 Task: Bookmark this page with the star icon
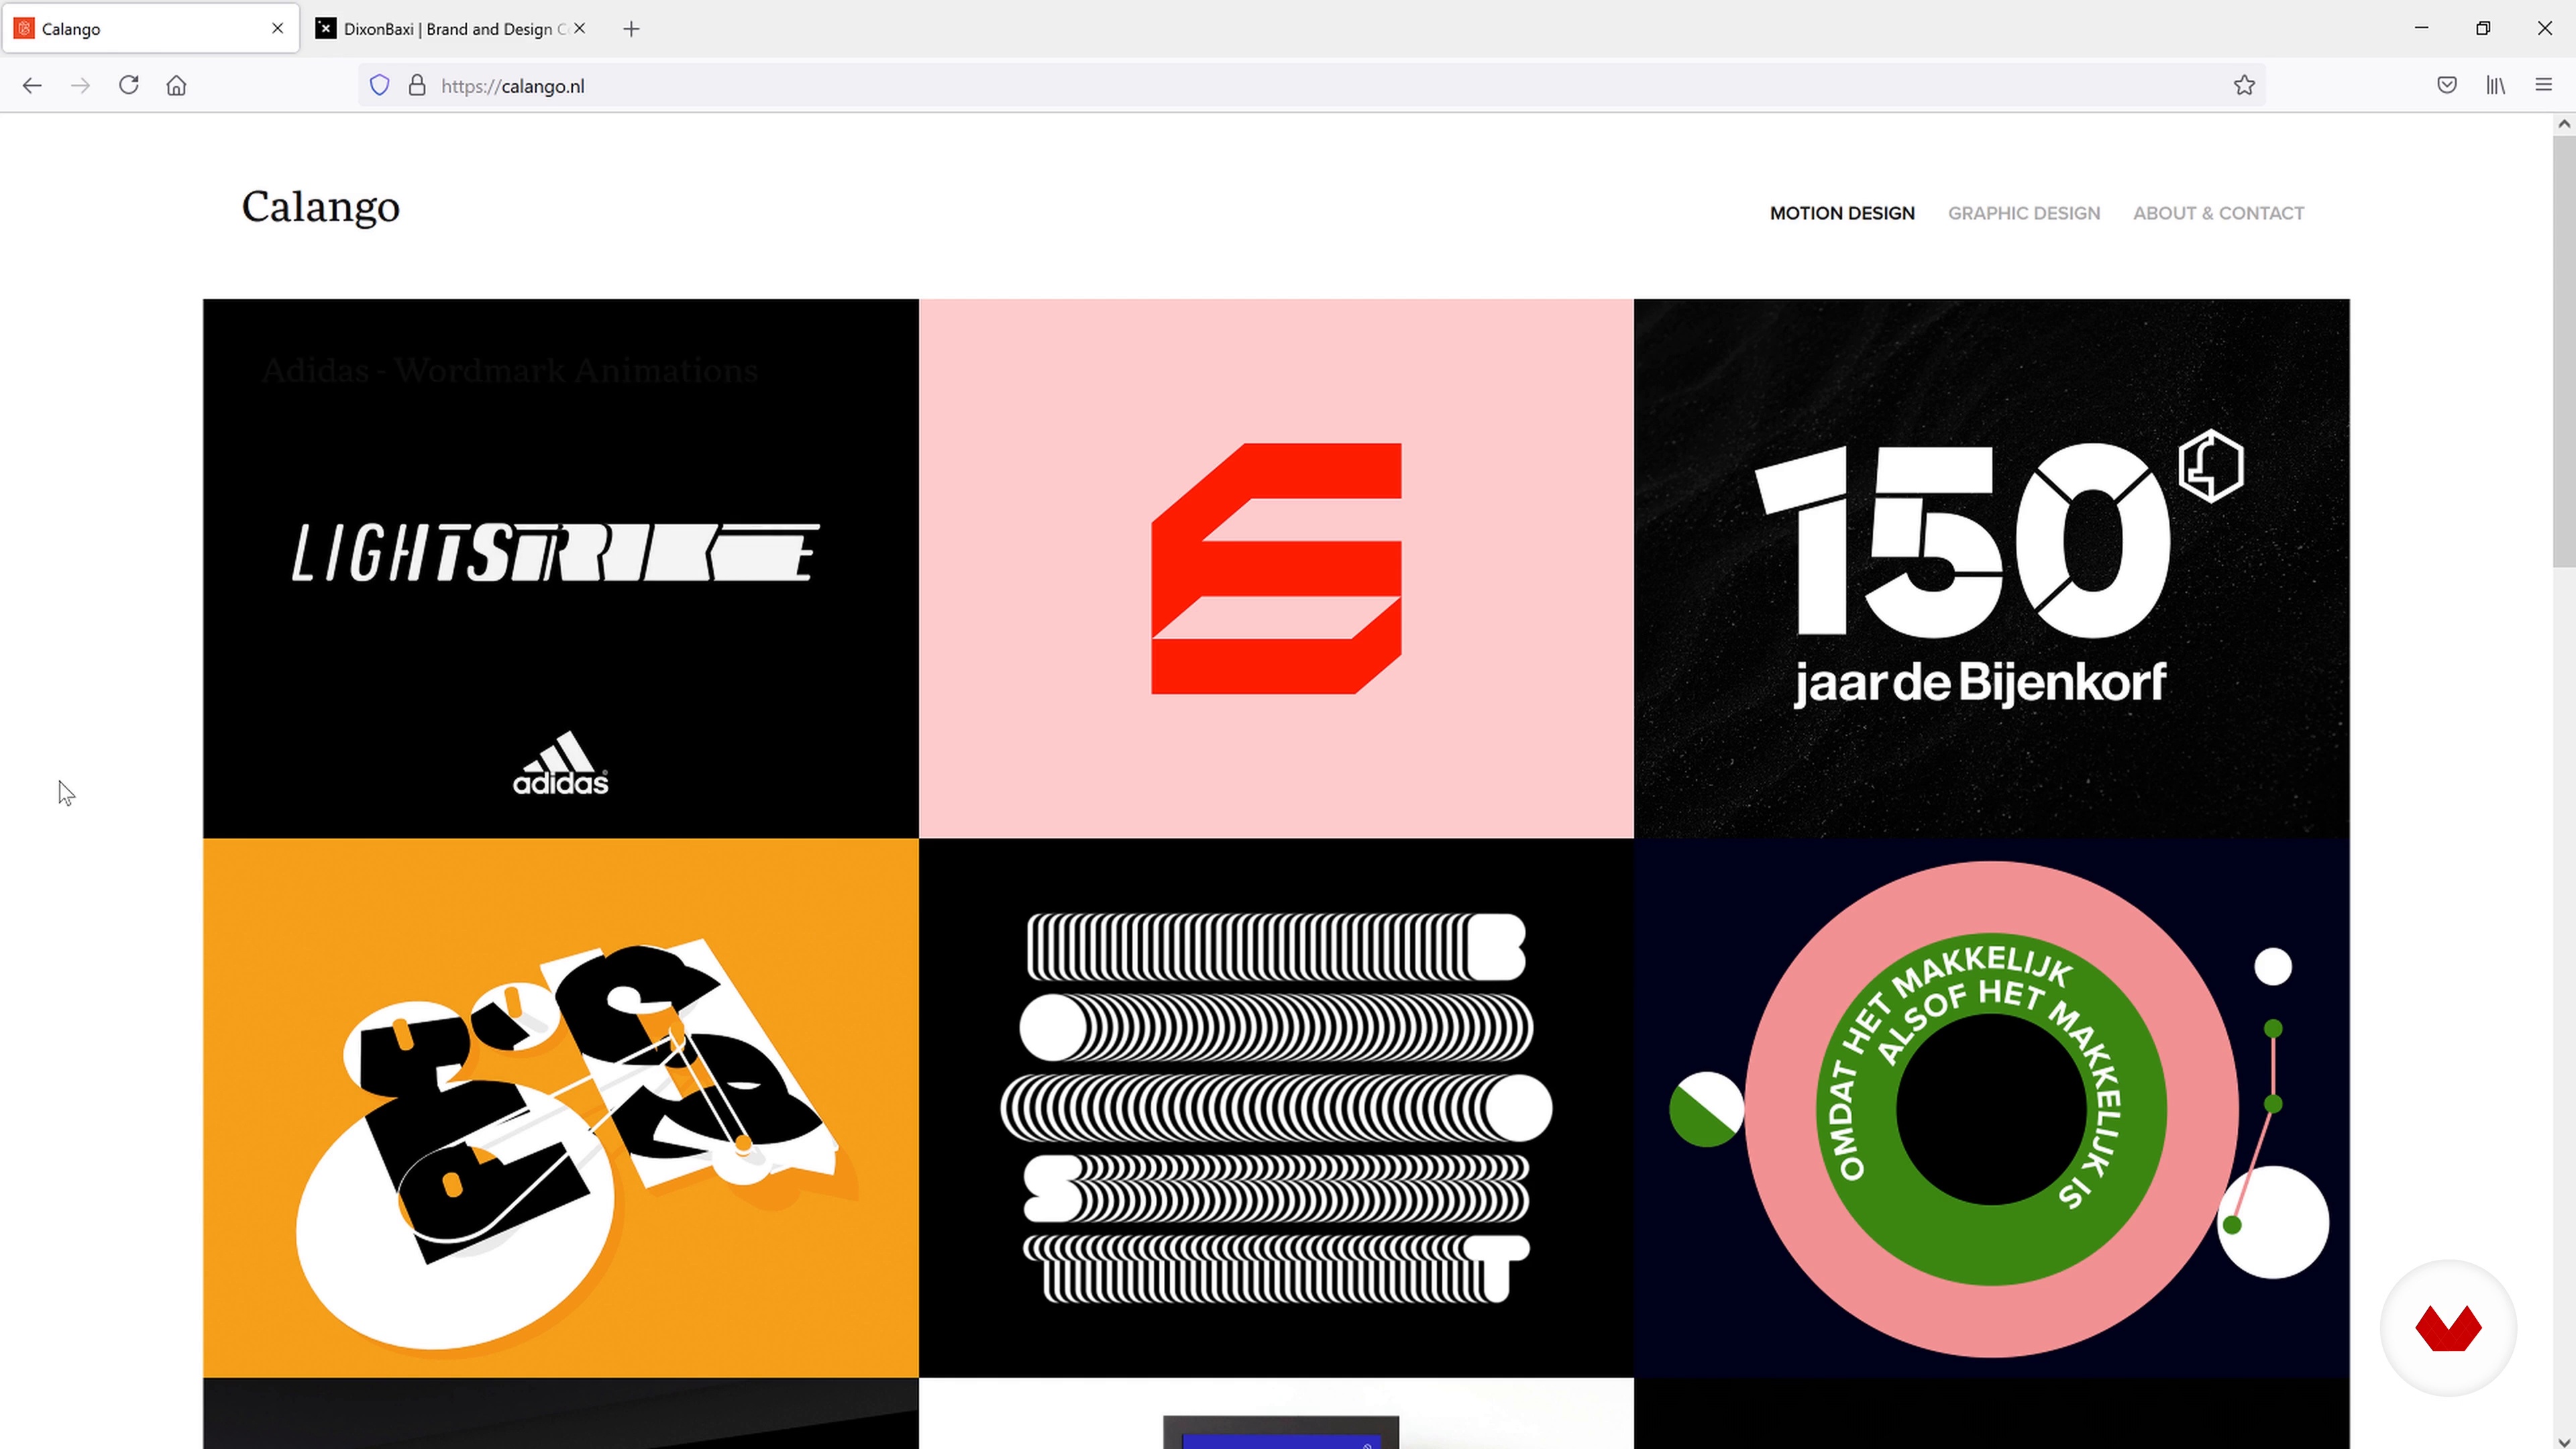[2244, 86]
